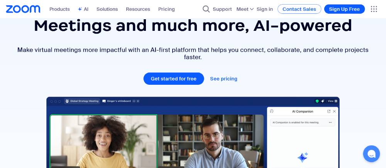The height and width of the screenshot is (168, 386).
Task: Expand the Meet dropdown
Action: coord(245,9)
